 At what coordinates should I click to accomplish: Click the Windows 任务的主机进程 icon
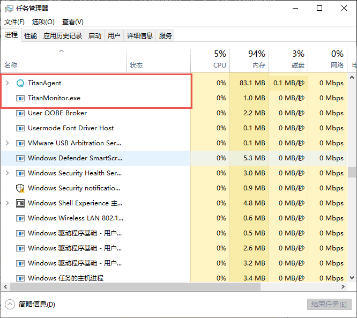(x=20, y=278)
